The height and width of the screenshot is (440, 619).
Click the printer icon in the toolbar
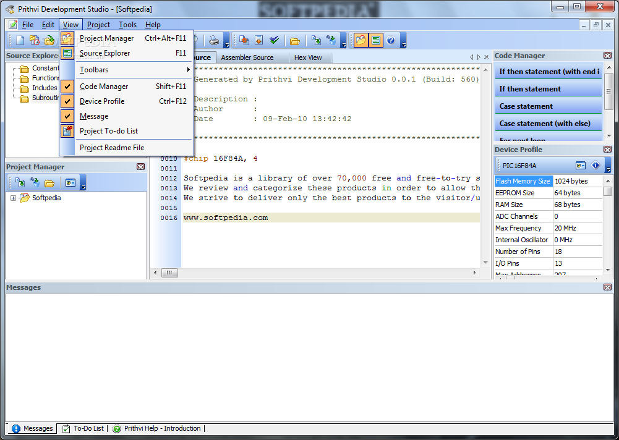coord(214,40)
